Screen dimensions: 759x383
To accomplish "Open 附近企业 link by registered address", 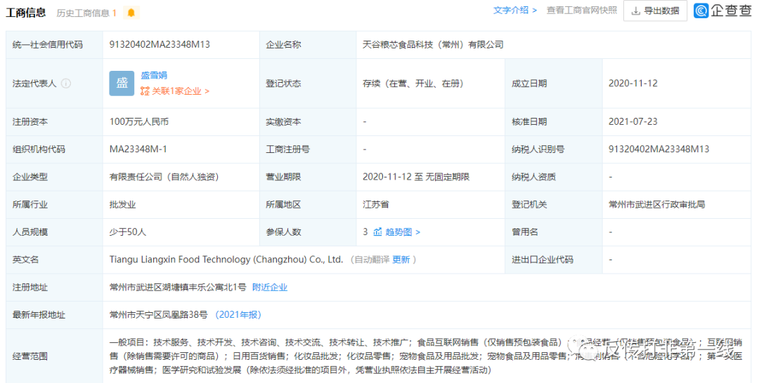I will click(270, 288).
